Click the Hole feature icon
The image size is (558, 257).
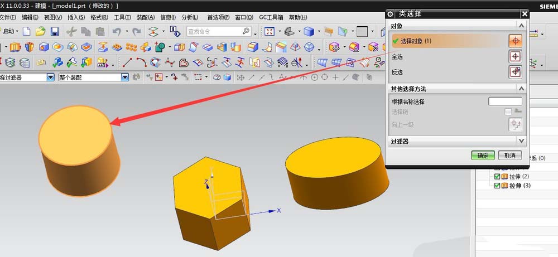coord(44,47)
